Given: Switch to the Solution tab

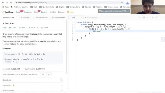Looking at the screenshot, I should (25, 18).
